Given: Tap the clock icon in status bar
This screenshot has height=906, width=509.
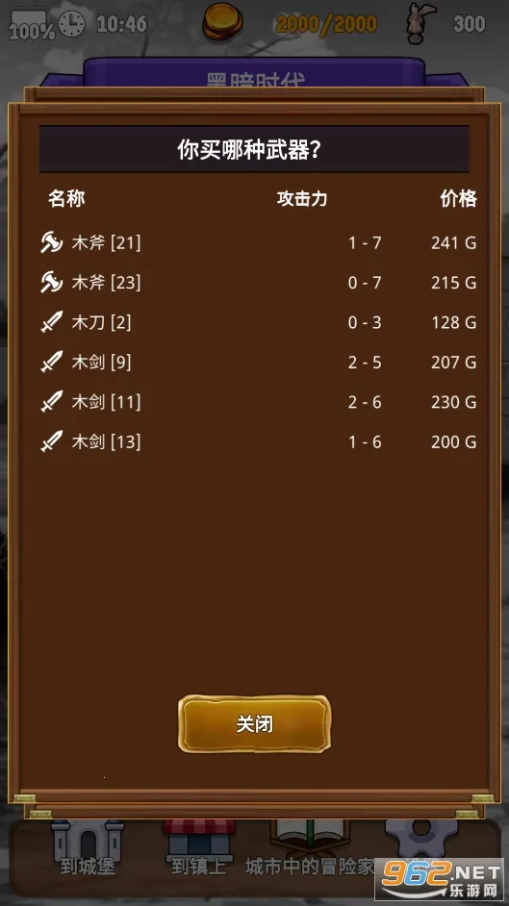Looking at the screenshot, I should (x=71, y=24).
